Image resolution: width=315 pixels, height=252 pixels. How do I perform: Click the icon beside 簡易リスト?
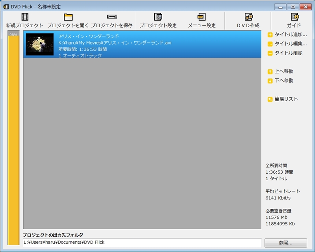click(270, 99)
